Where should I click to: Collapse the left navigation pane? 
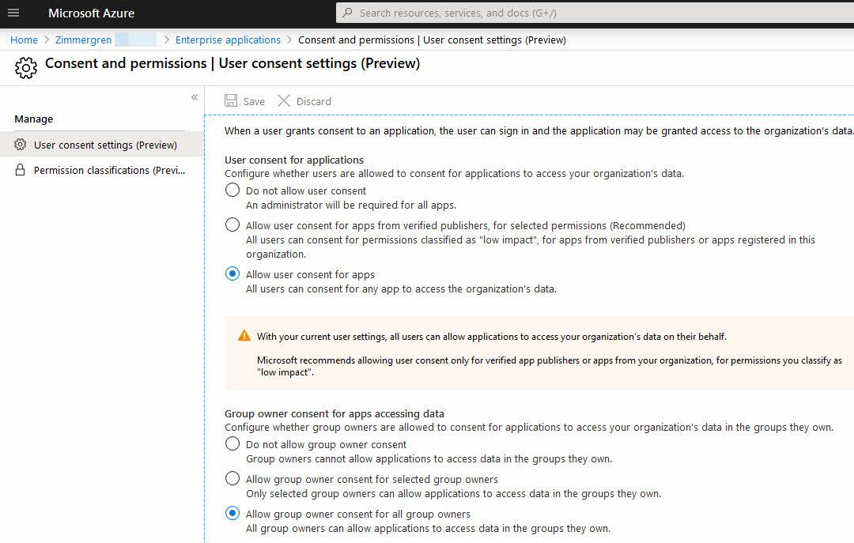(x=195, y=97)
